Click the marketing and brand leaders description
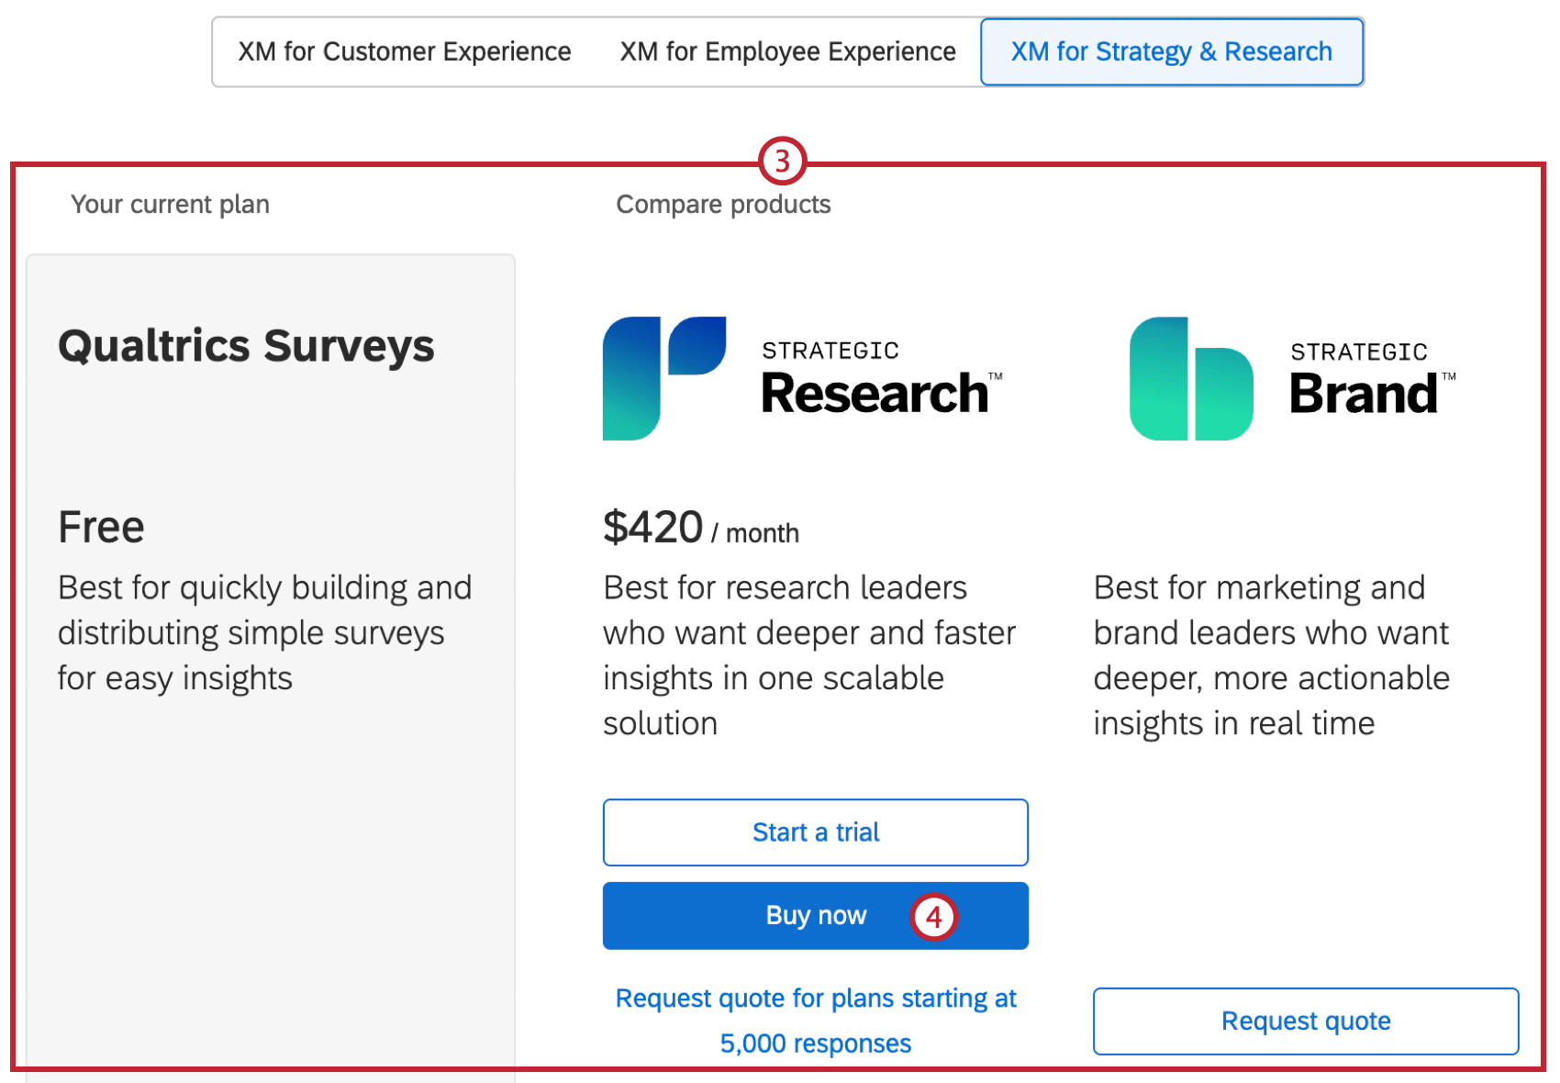The height and width of the screenshot is (1083, 1560). 1271,655
